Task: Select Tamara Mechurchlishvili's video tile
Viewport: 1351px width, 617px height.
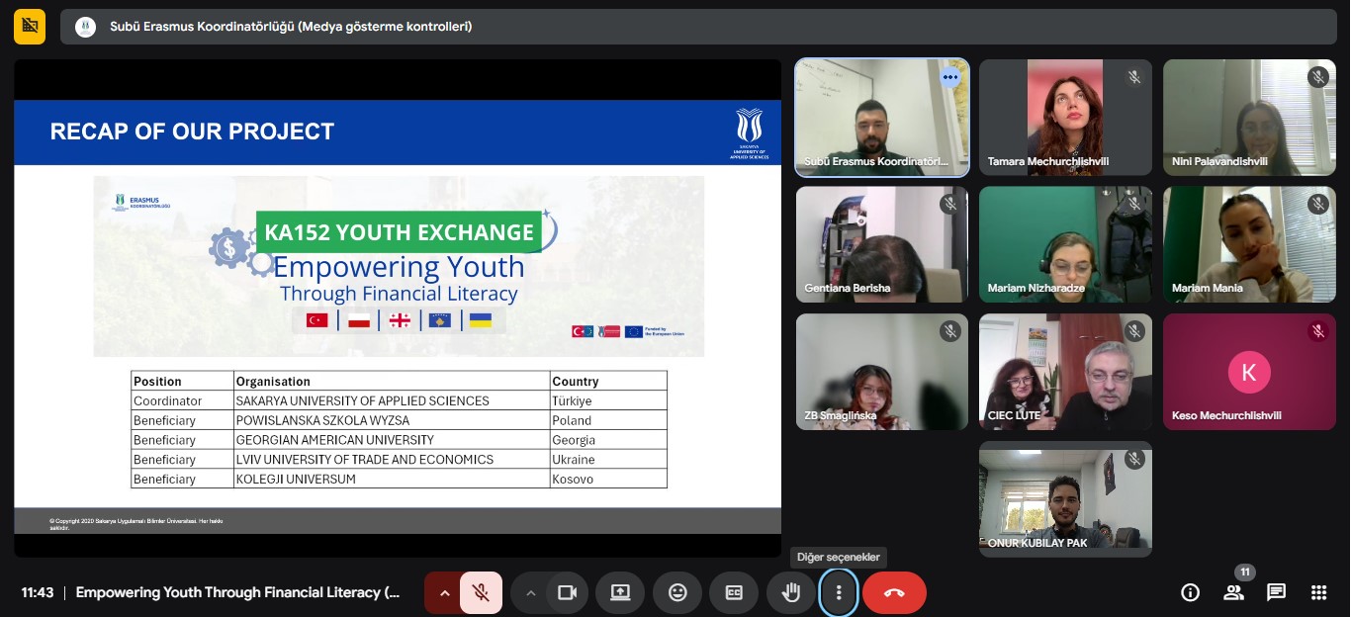Action: [x=1065, y=117]
